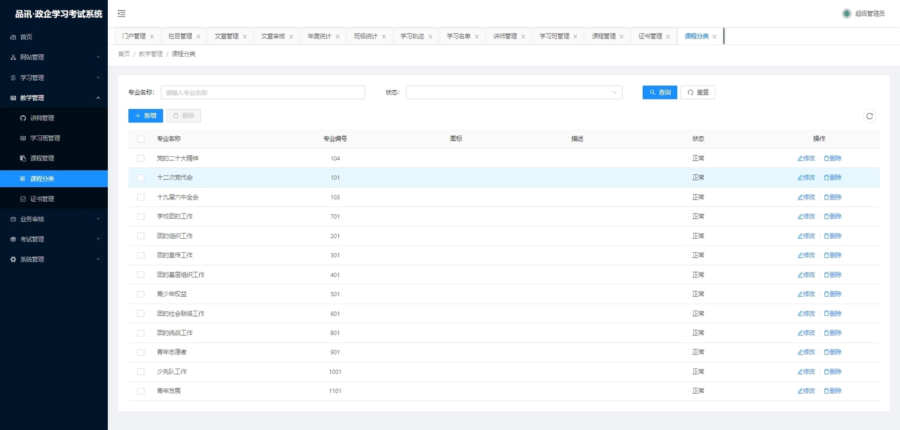
Task: Click the 新增 add button
Action: [146, 116]
